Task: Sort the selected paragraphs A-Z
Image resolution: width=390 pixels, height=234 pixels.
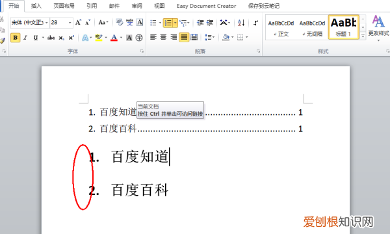Action: click(241, 23)
